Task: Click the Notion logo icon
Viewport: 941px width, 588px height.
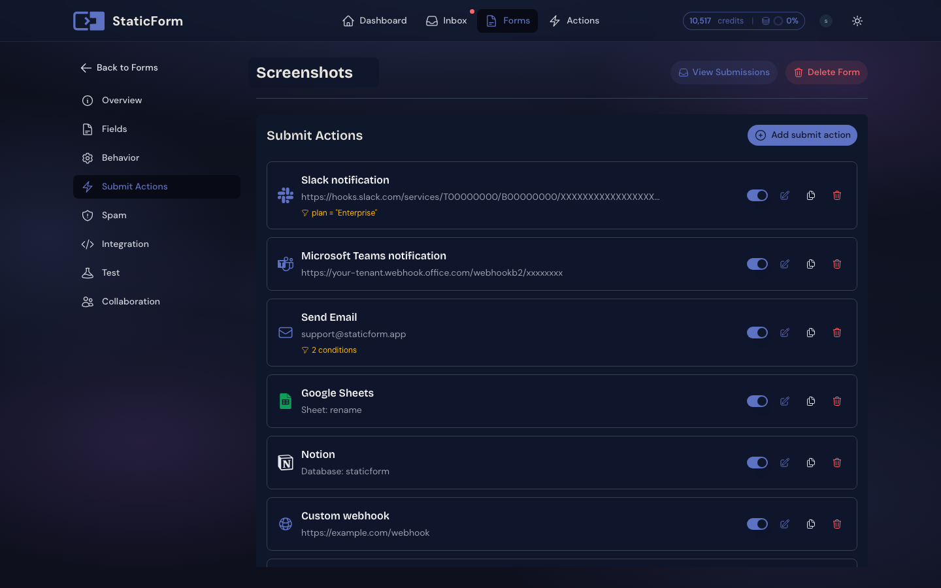Action: 286,463
